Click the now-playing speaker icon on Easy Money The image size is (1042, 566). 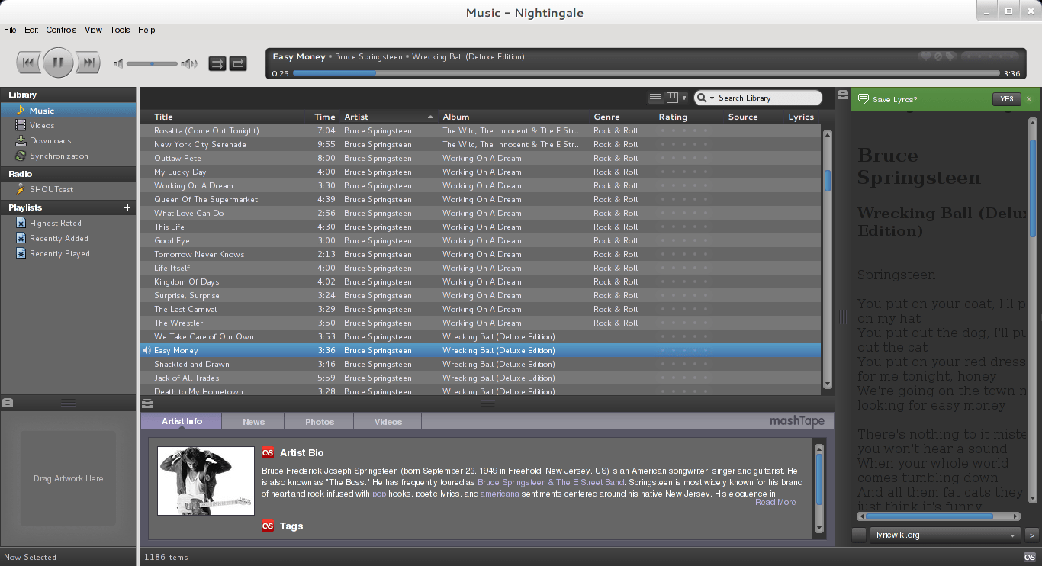point(146,350)
